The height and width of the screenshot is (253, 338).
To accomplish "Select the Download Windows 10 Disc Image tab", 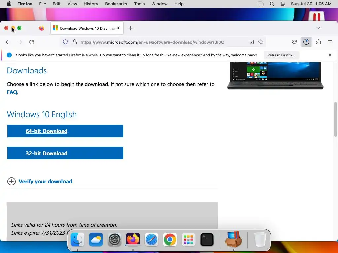I will (87, 28).
